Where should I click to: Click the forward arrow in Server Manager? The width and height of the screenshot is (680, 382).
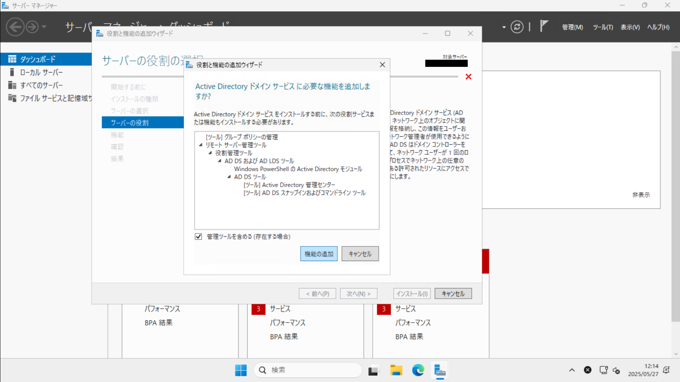(x=32, y=27)
